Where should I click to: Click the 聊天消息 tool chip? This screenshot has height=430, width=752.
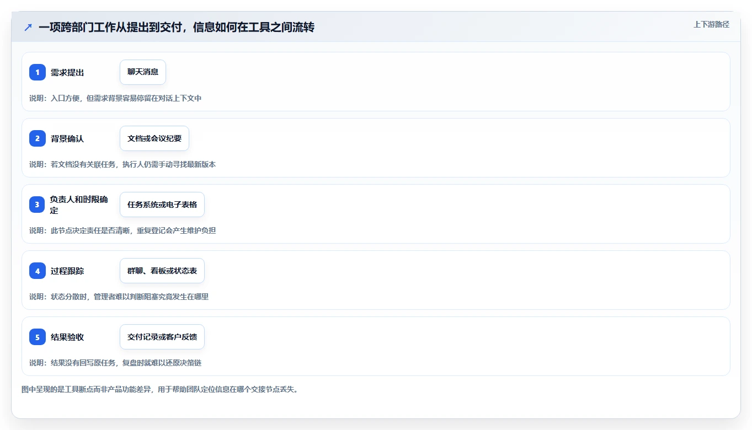143,72
